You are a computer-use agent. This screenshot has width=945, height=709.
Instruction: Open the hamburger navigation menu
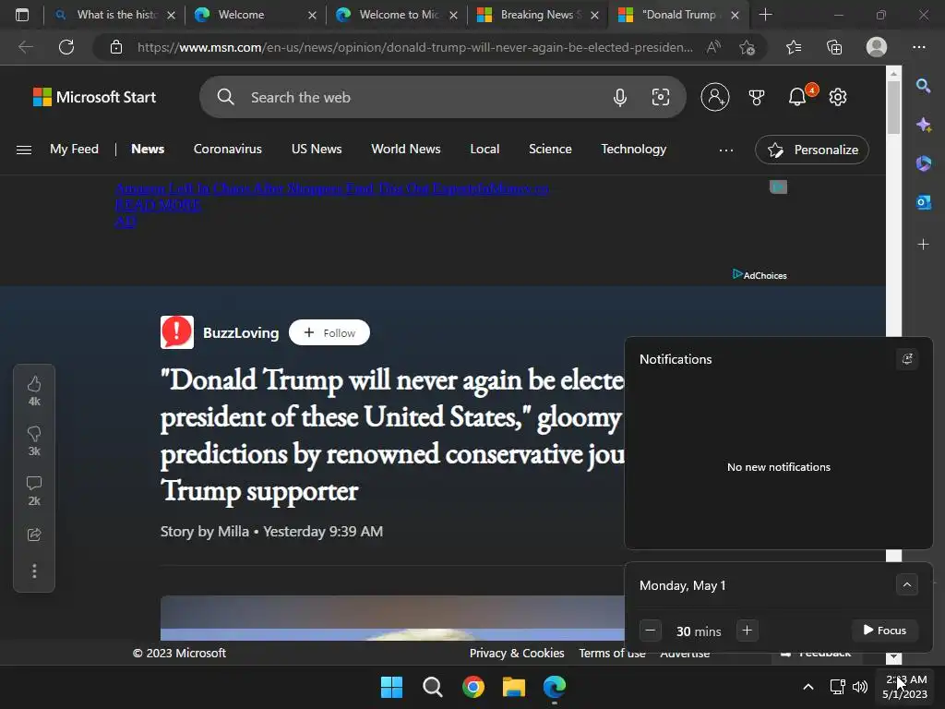pyautogui.click(x=24, y=150)
